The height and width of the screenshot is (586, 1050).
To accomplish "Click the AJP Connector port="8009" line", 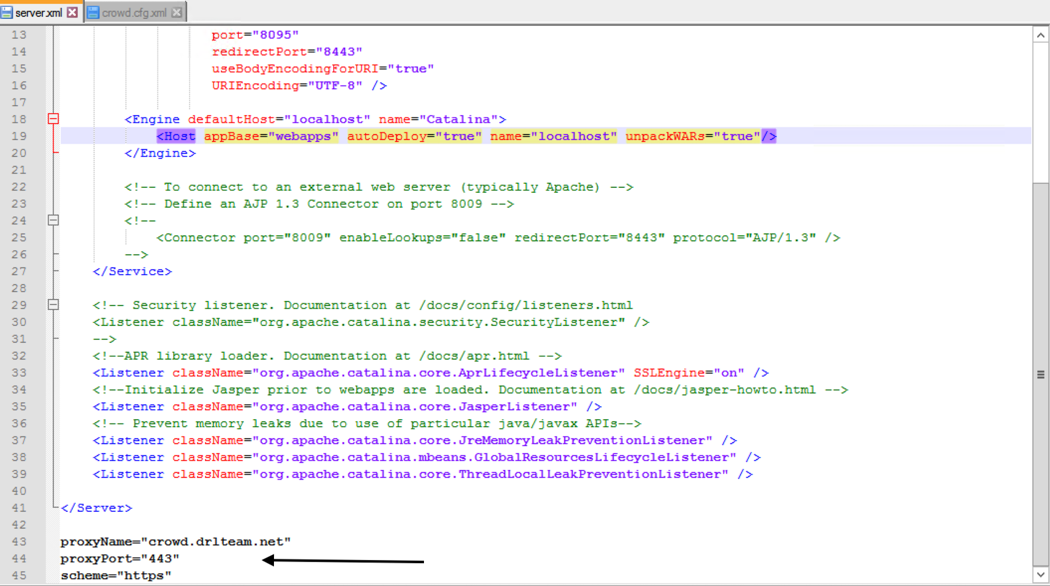I will (x=498, y=238).
